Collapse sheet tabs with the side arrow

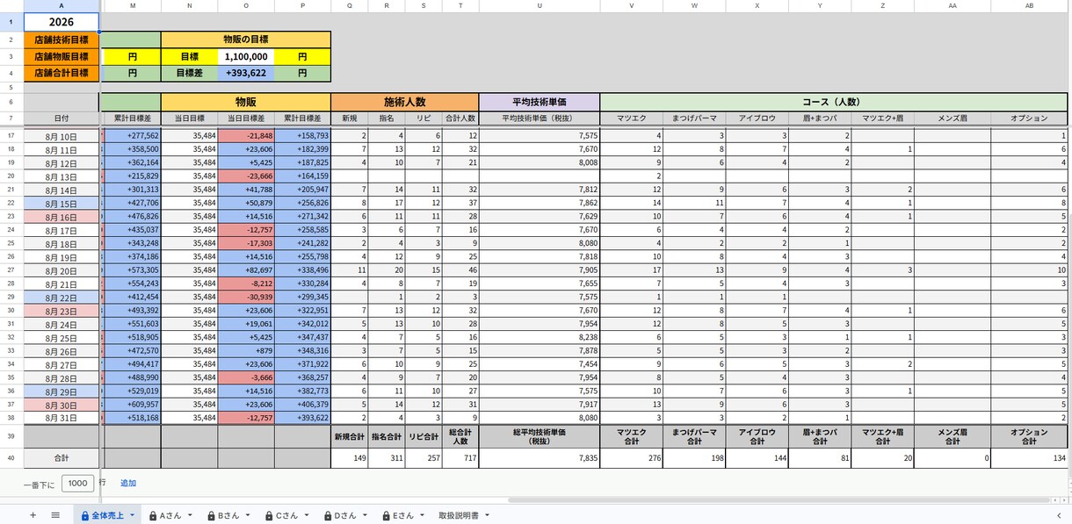(x=1058, y=515)
